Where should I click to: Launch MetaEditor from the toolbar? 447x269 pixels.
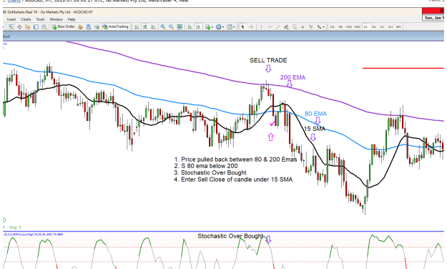(x=80, y=26)
